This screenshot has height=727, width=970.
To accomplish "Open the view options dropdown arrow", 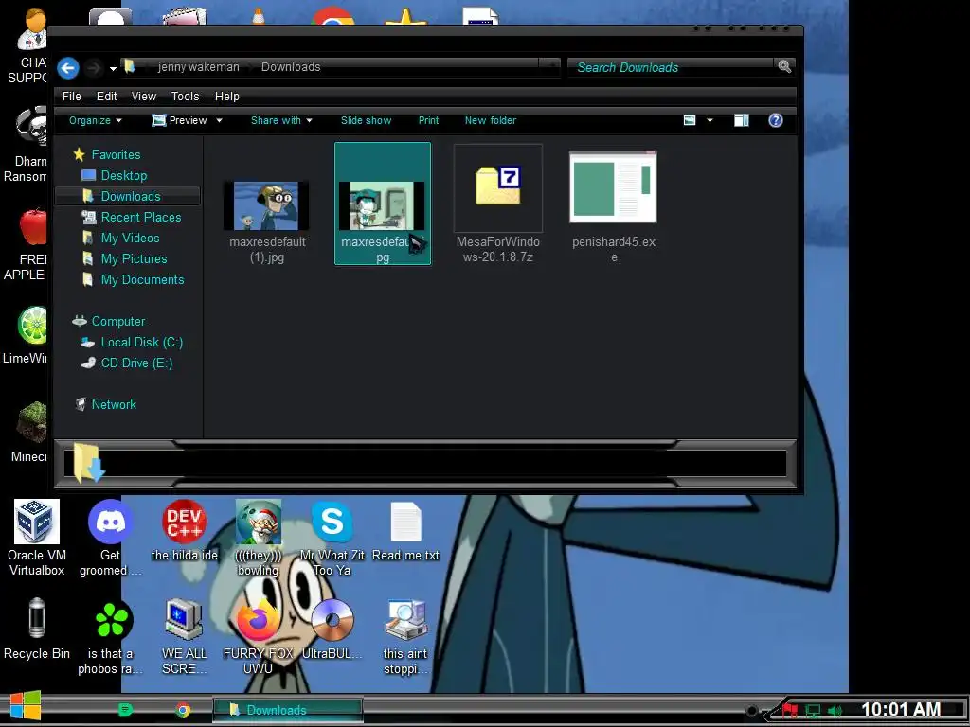I will click(710, 120).
